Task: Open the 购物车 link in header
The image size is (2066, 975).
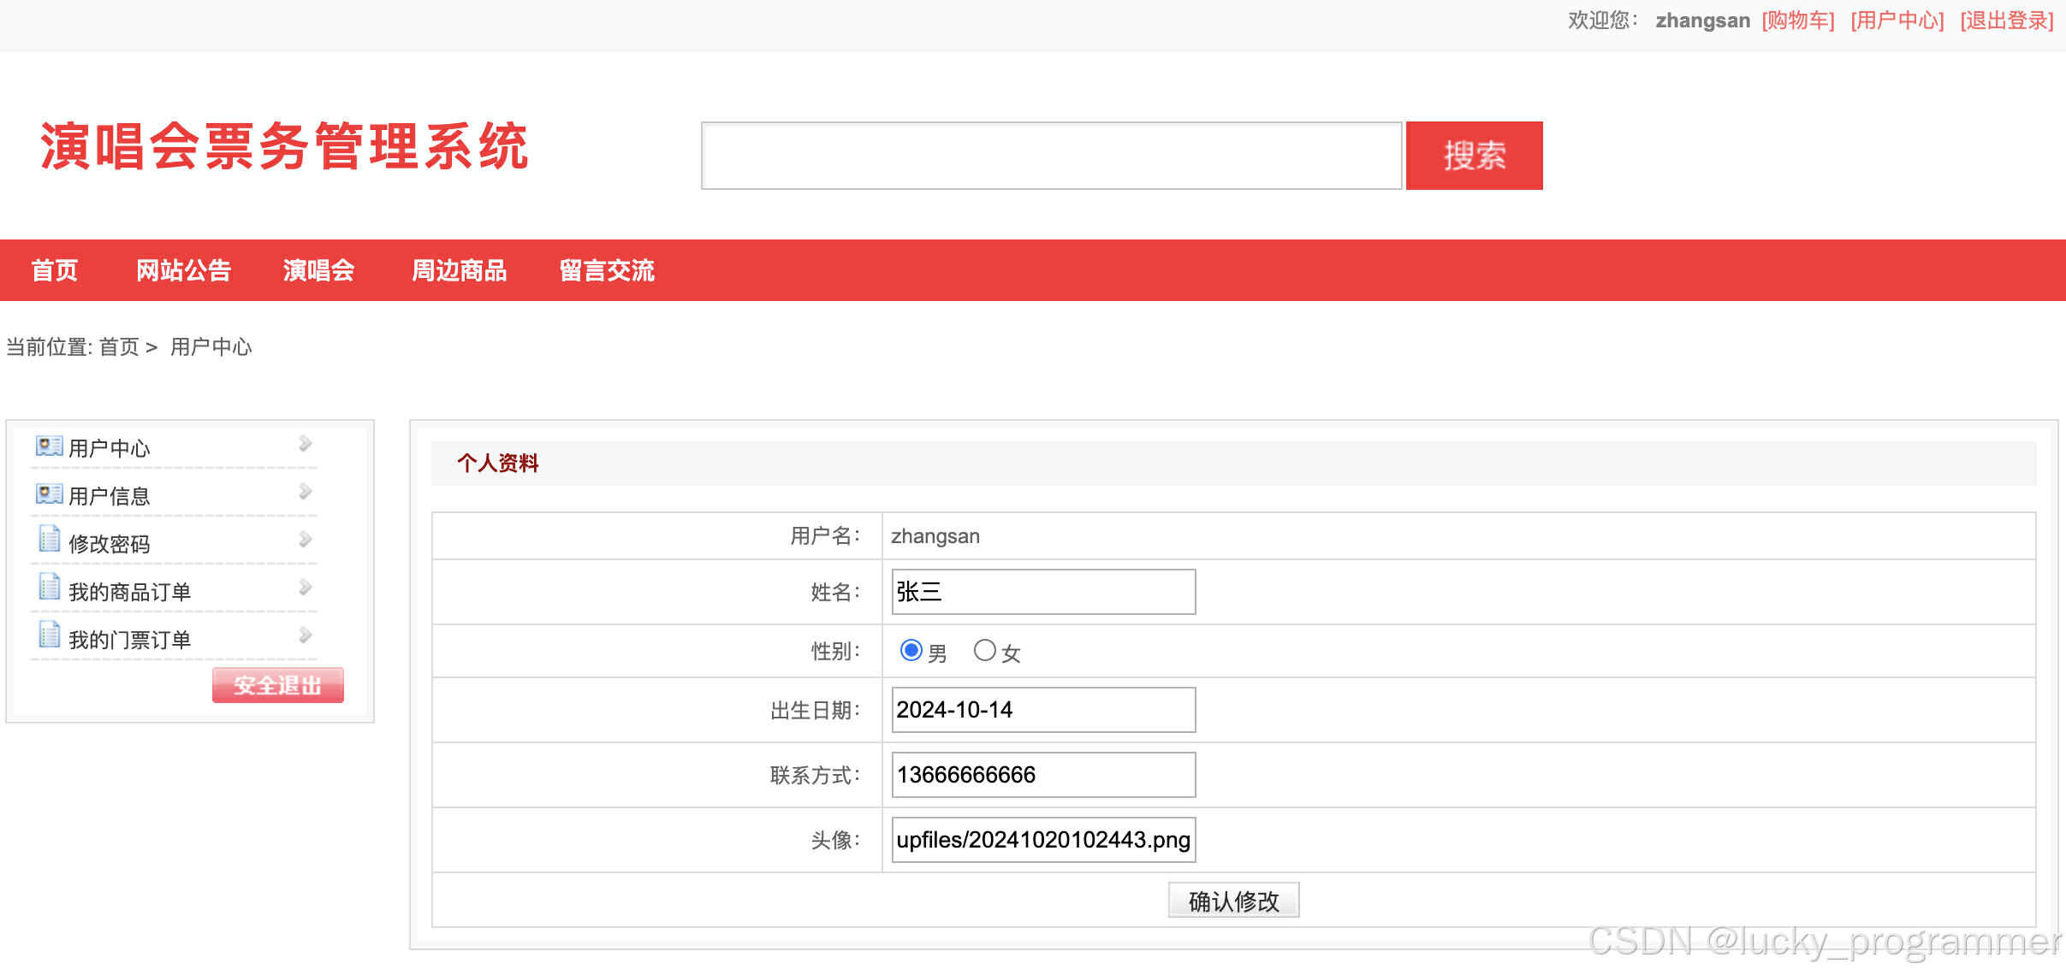Action: pyautogui.click(x=1797, y=21)
